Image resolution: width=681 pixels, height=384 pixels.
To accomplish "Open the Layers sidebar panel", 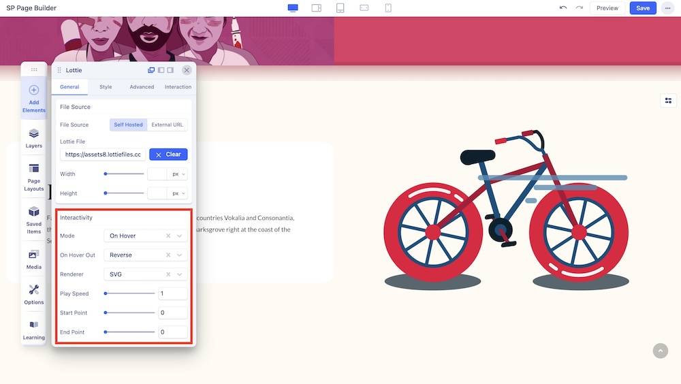I will pyautogui.click(x=34, y=138).
